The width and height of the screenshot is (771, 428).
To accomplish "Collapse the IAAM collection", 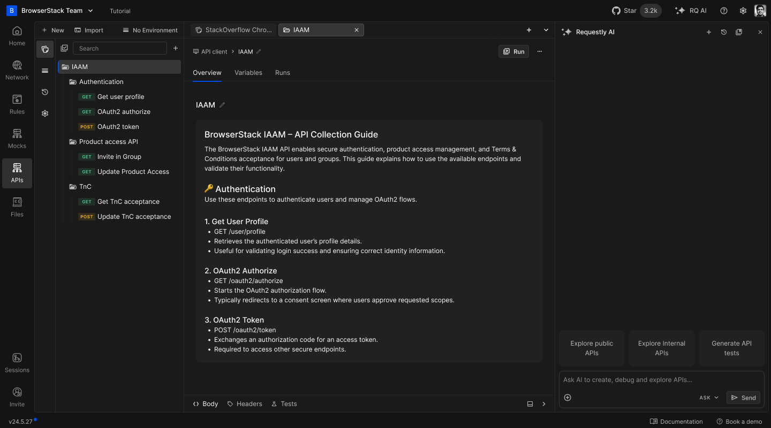I will [119, 67].
